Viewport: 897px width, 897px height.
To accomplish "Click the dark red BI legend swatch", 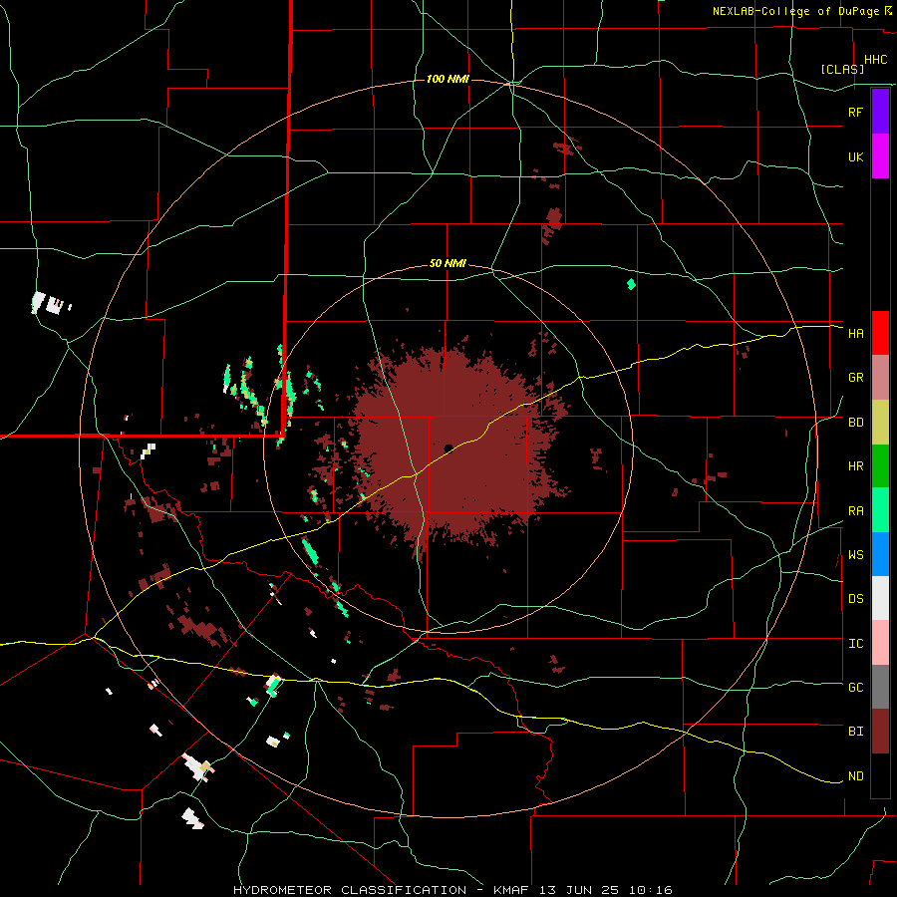I will click(x=880, y=732).
